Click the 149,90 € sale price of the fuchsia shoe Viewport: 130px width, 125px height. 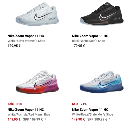click(14, 119)
